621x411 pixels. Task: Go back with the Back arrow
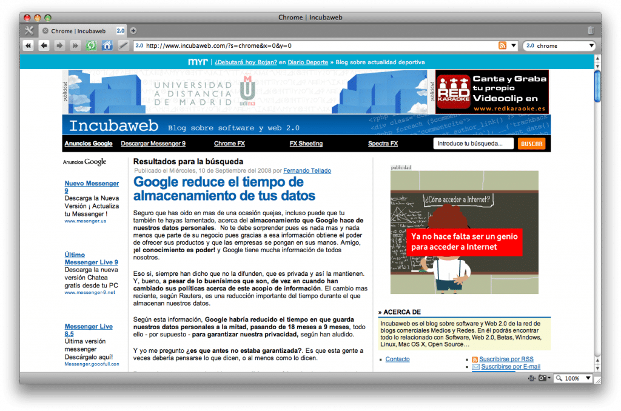(44, 46)
